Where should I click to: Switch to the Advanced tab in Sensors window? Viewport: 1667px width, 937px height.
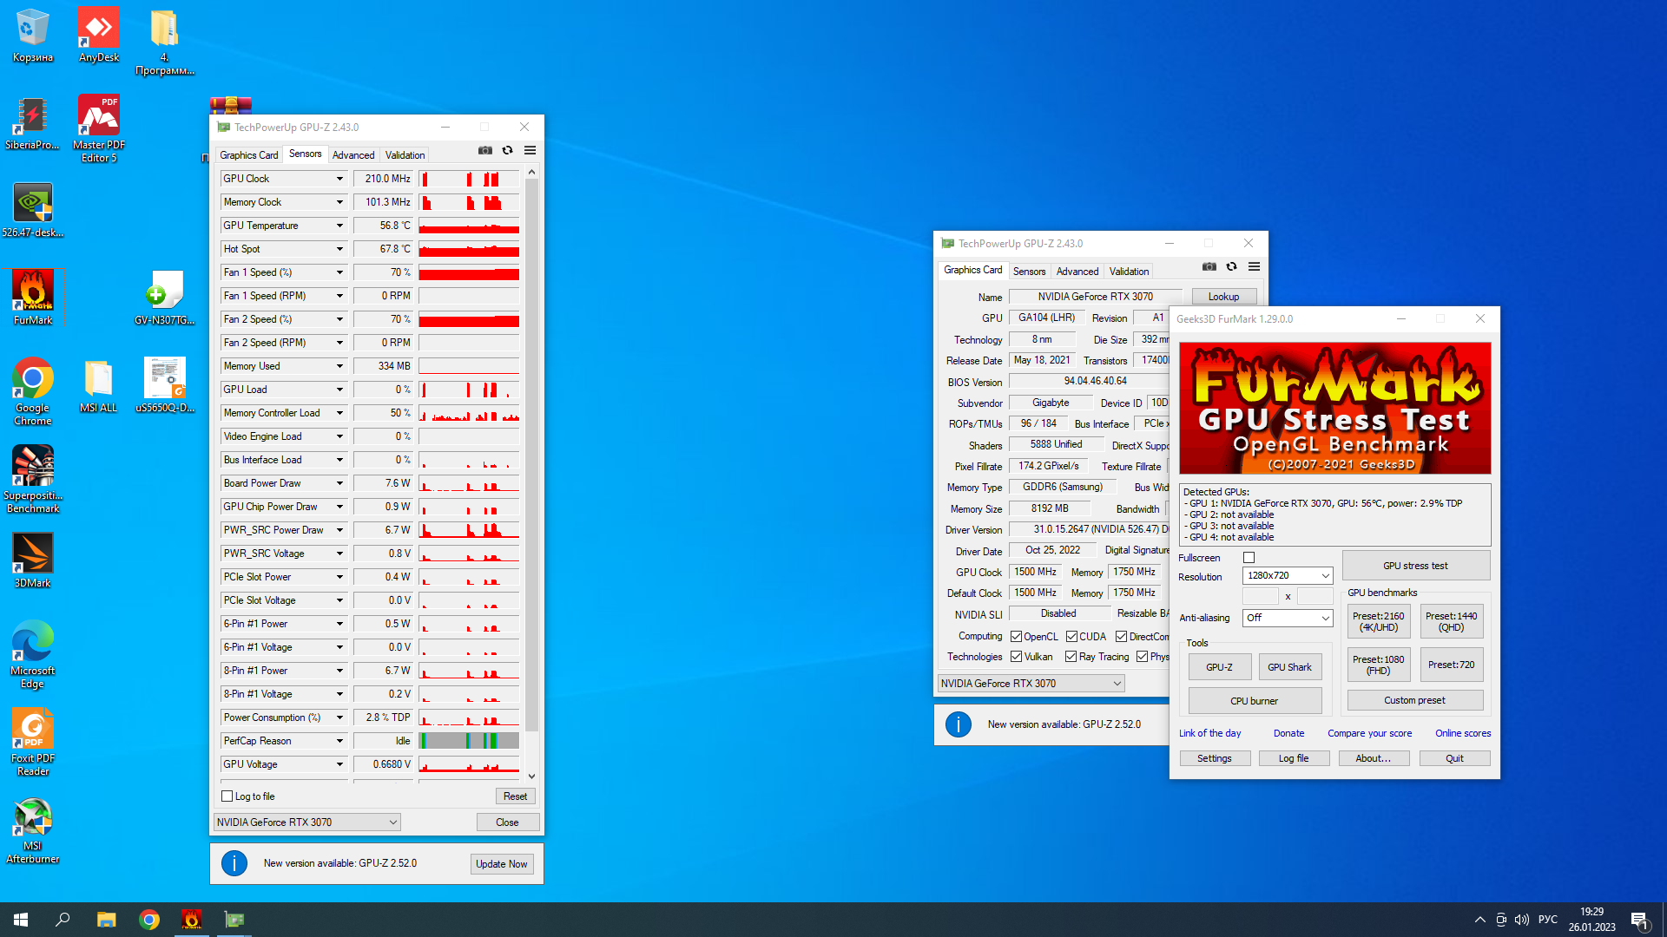(353, 155)
